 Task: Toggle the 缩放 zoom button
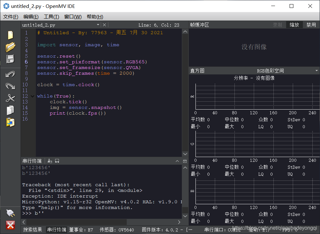click(x=294, y=25)
